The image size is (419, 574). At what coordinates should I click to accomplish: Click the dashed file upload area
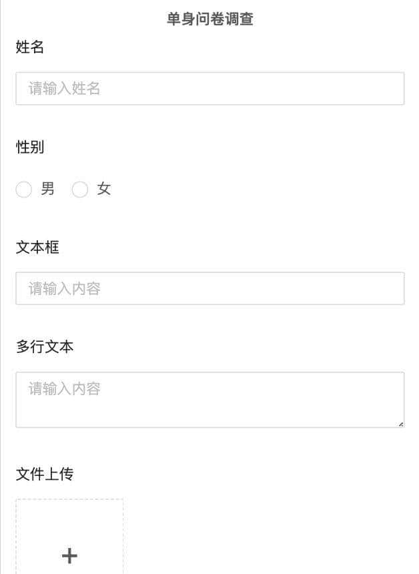pos(69,534)
